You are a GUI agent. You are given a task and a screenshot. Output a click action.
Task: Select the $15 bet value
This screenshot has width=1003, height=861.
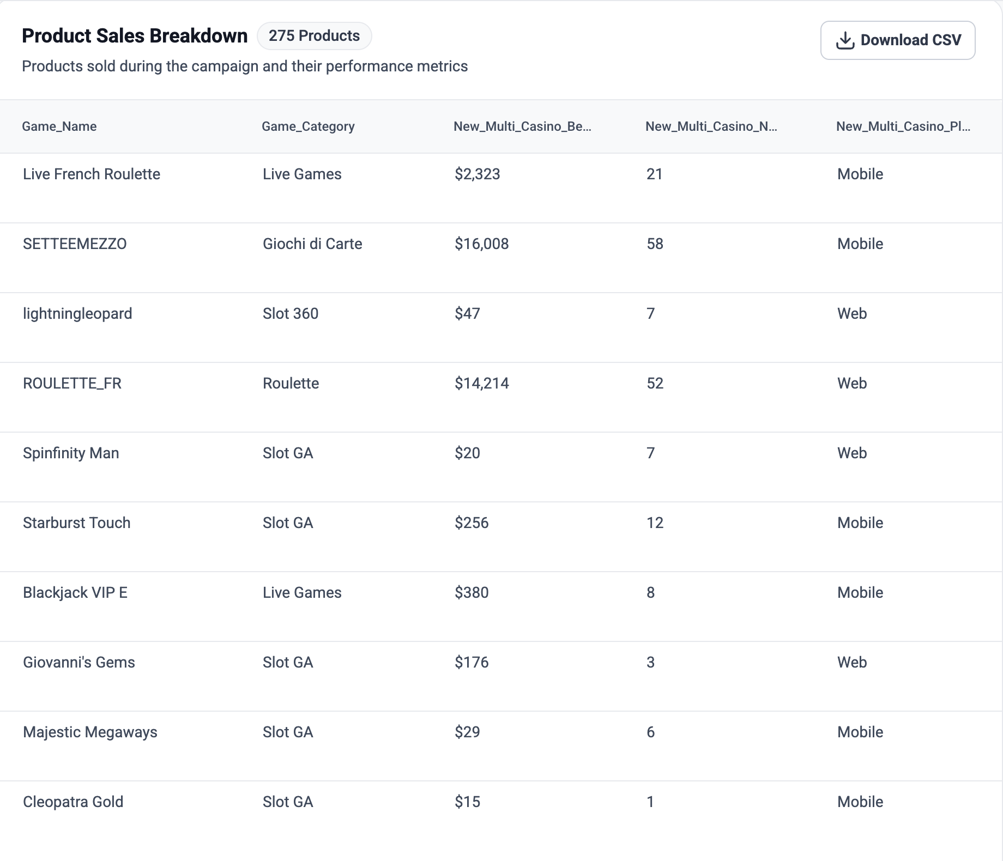[x=468, y=802]
